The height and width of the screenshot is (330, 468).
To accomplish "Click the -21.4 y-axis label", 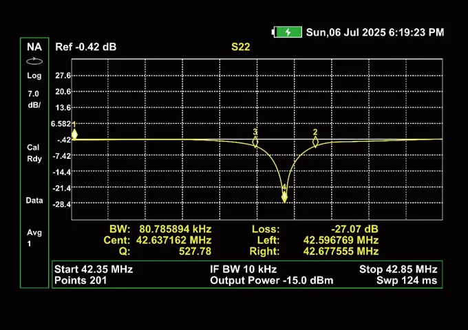I will [62, 188].
